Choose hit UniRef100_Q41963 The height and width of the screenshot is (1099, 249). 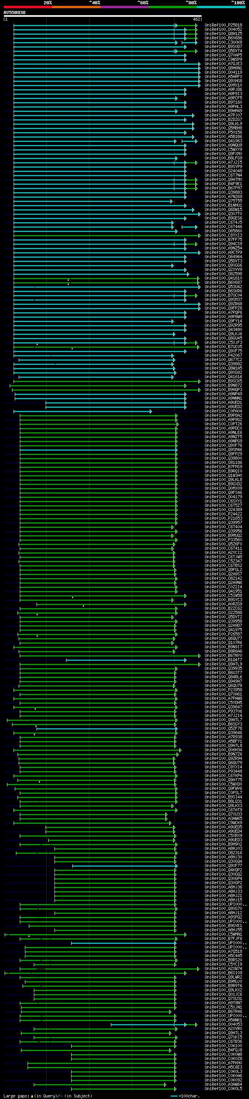(223, 141)
